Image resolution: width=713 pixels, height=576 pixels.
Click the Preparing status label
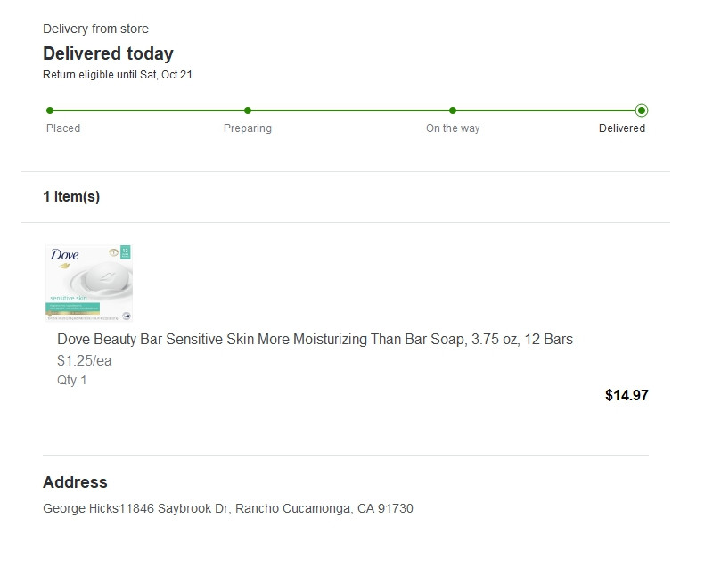[x=248, y=128]
